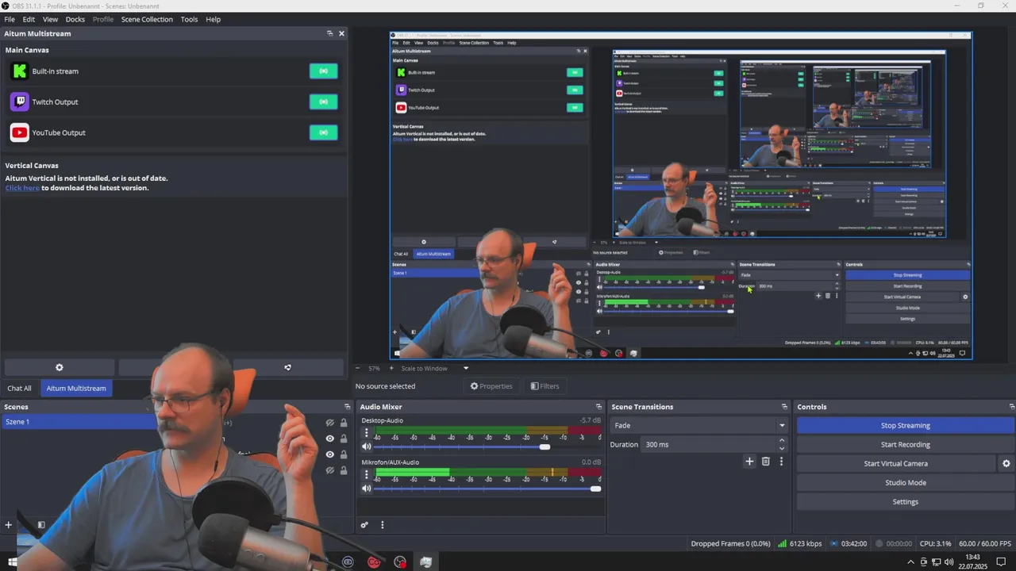The width and height of the screenshot is (1016, 571).
Task: Select Szene 1 in Scenes list
Action: 79,422
